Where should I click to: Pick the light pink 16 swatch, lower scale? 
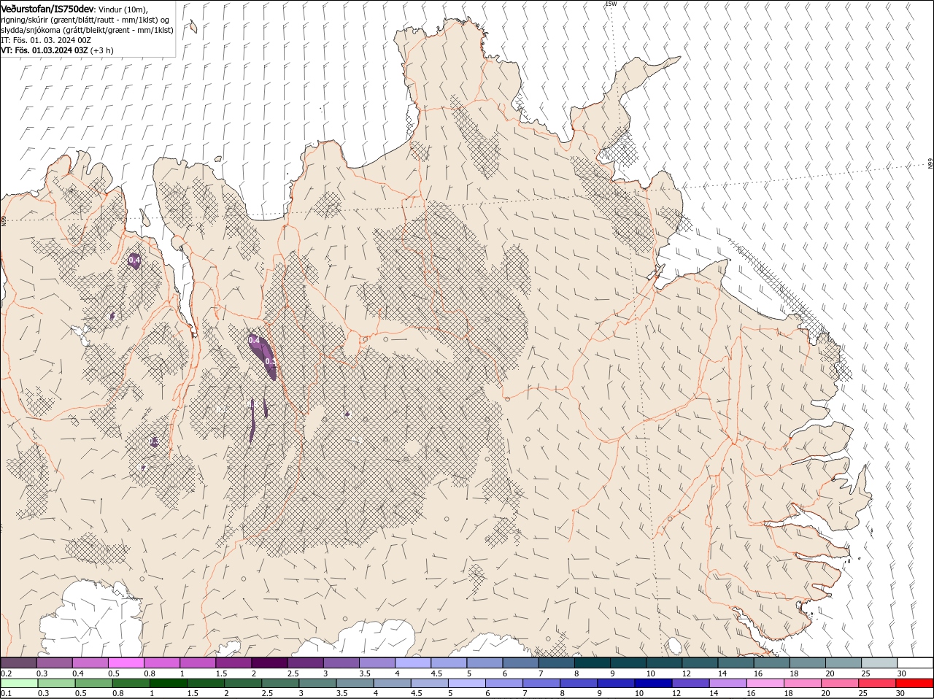tap(765, 684)
